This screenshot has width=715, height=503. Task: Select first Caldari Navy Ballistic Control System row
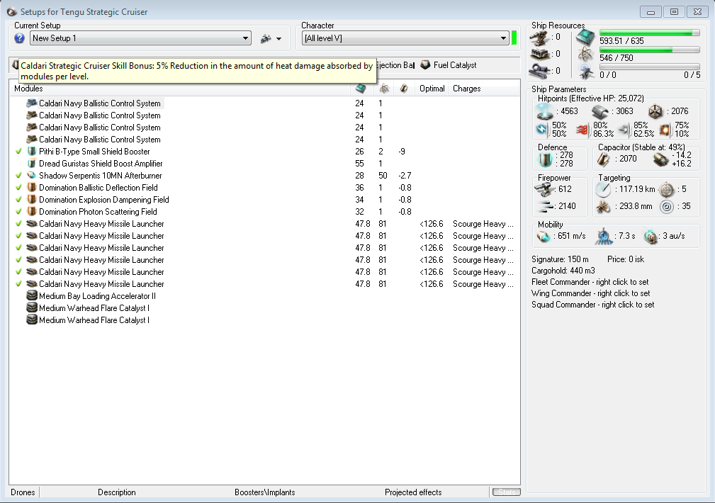(x=264, y=103)
